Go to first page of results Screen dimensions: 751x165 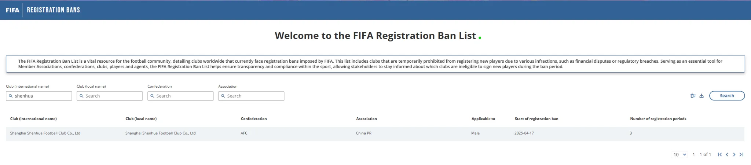click(x=720, y=154)
